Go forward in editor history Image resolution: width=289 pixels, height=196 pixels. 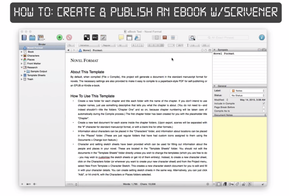[74, 50]
